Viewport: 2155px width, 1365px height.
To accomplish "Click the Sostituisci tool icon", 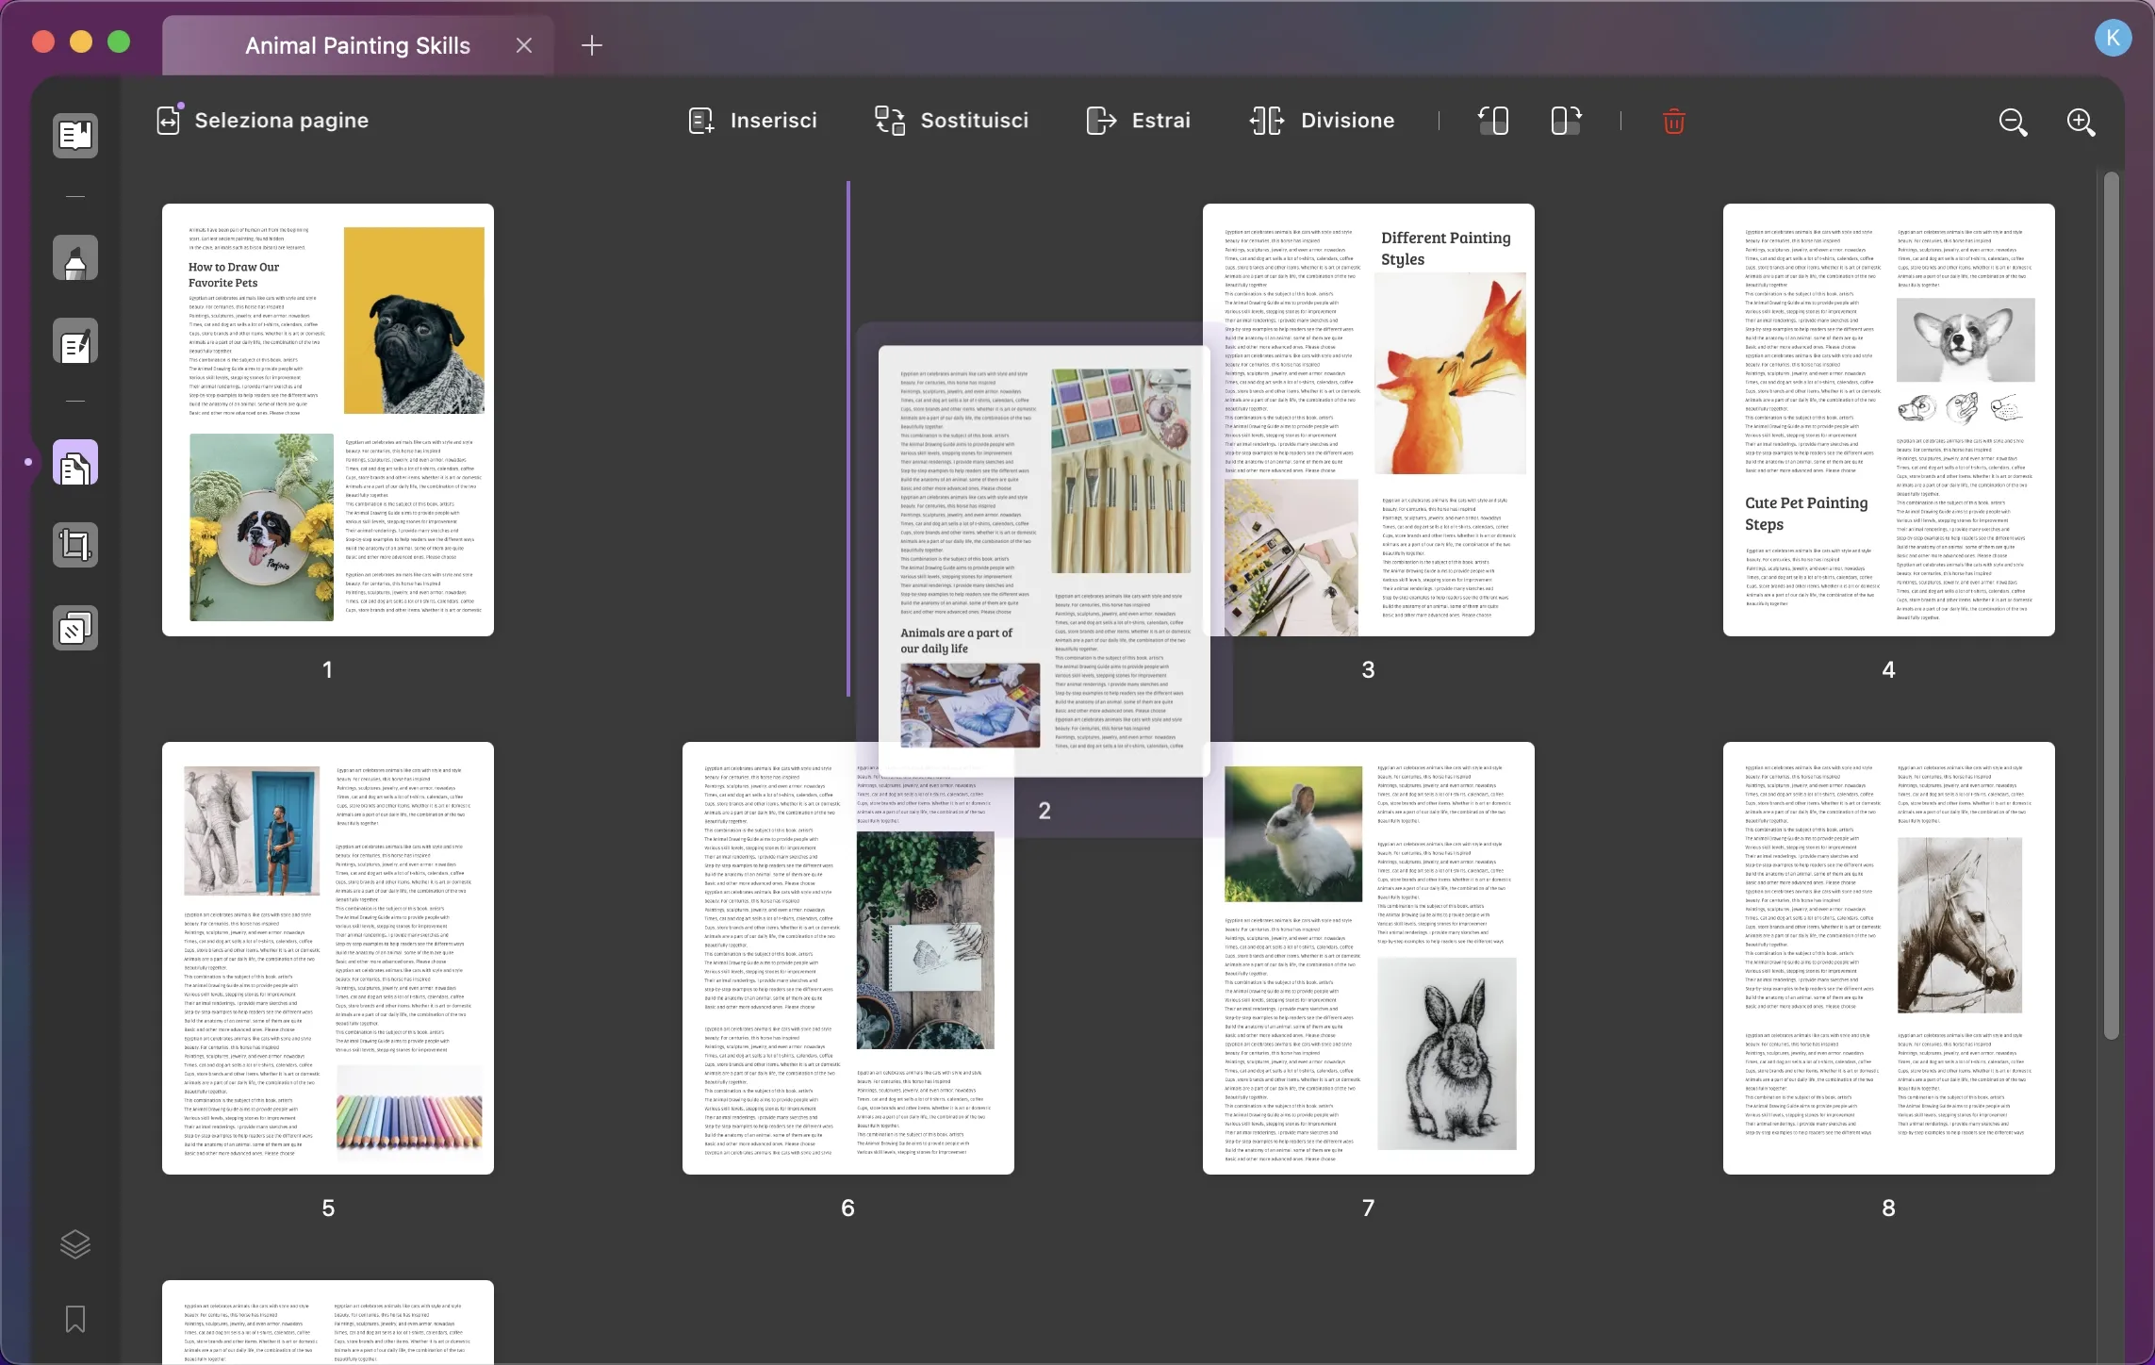I will point(889,120).
